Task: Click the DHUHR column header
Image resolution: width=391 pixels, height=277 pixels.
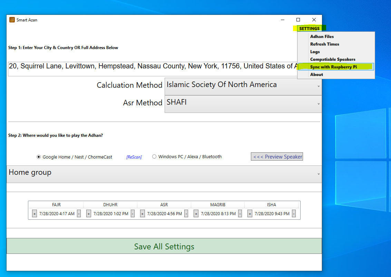Action: point(110,204)
